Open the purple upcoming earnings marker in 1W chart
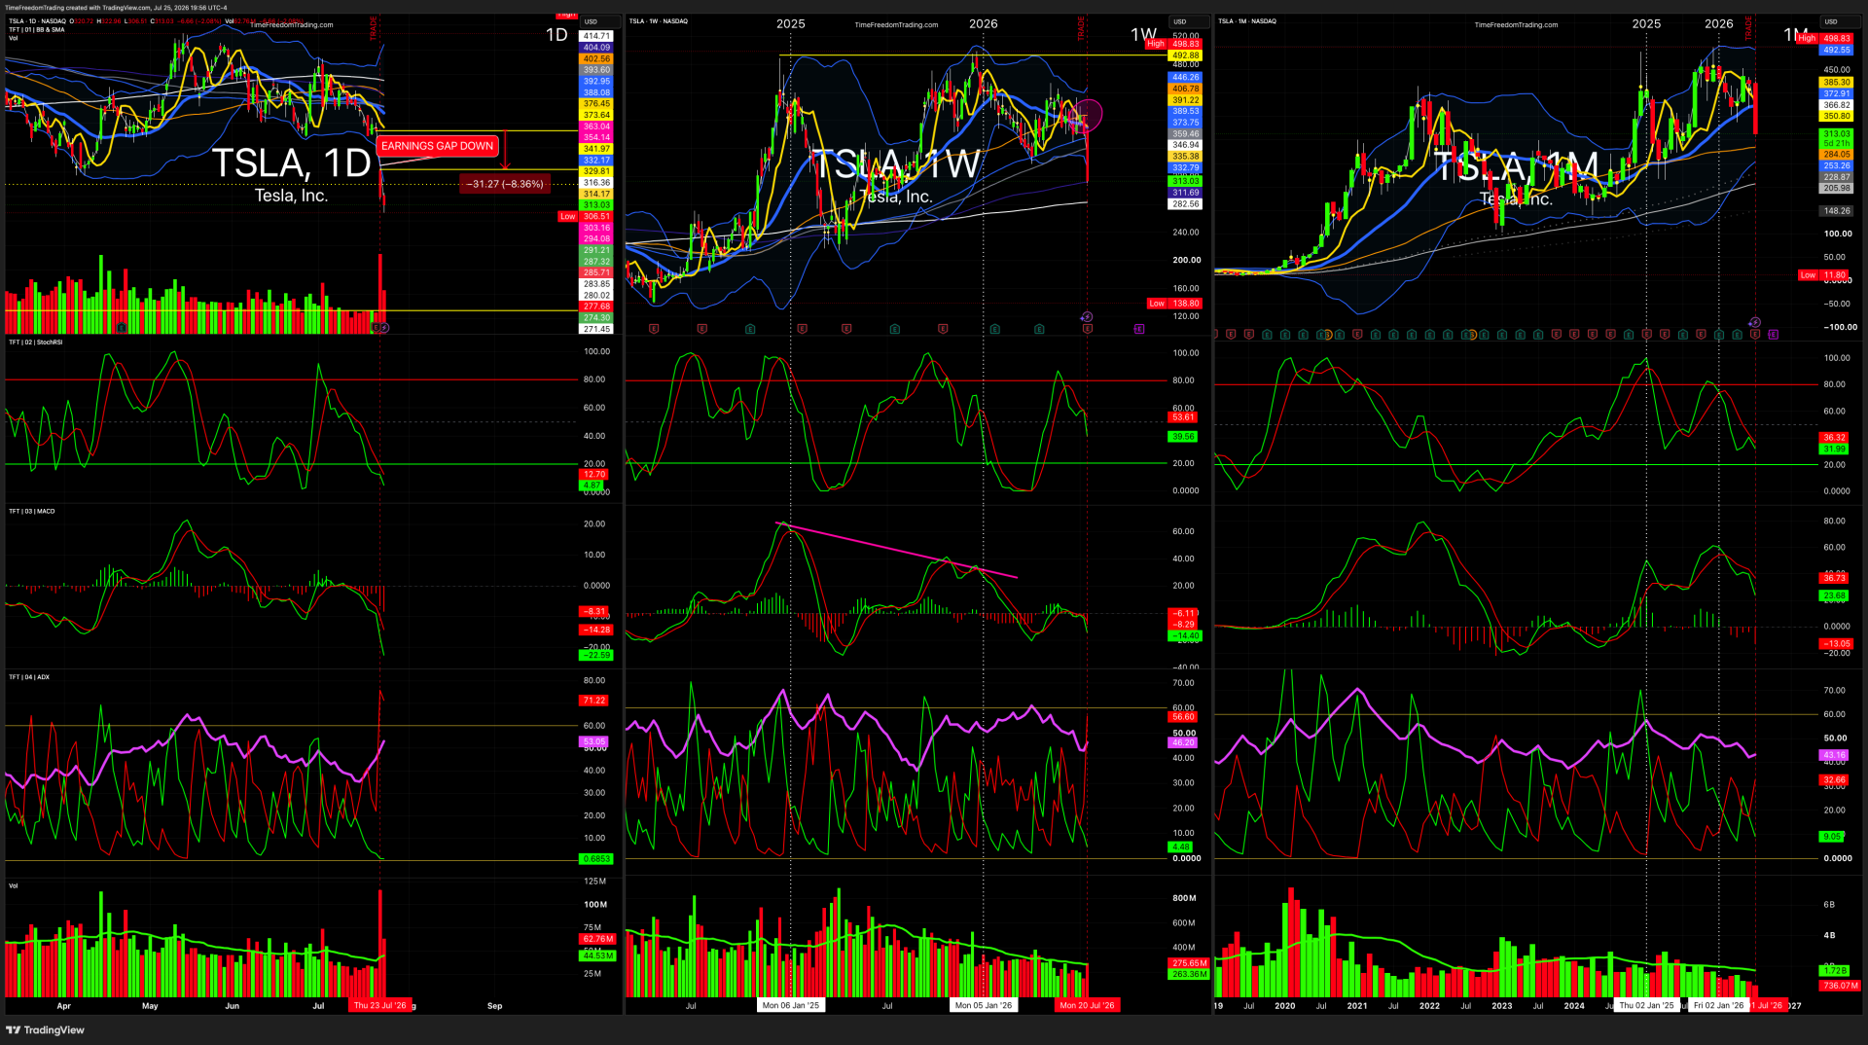This screenshot has width=1868, height=1045. click(1139, 329)
